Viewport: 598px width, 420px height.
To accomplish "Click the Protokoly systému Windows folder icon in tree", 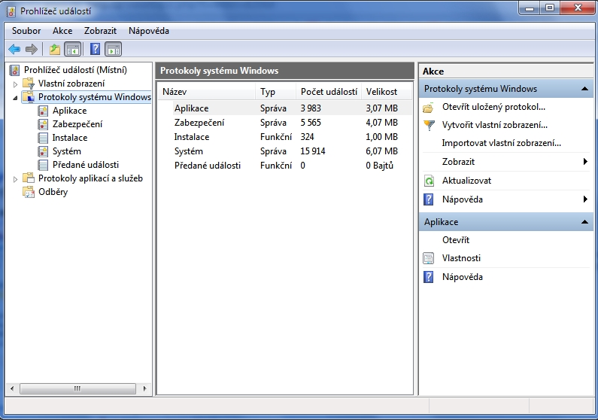I will pyautogui.click(x=29, y=97).
